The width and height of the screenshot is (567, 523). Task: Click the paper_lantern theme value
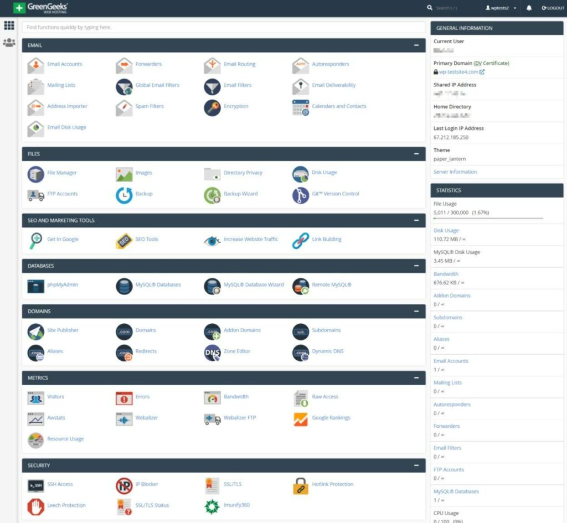(x=450, y=159)
